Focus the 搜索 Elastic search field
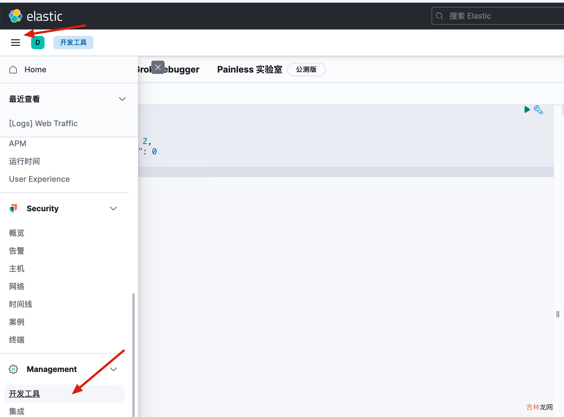The image size is (564, 417). pyautogui.click(x=498, y=16)
